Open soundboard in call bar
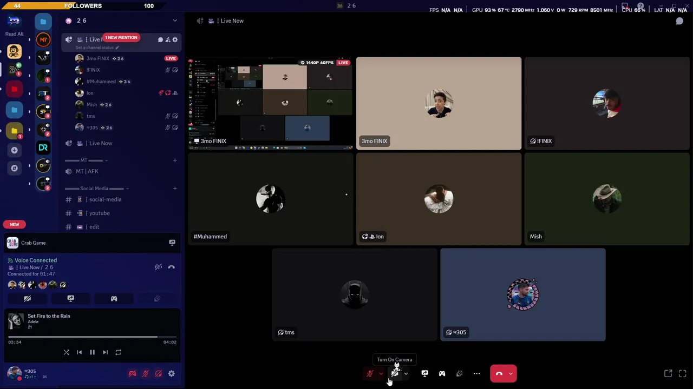693x389 pixels. click(459, 373)
